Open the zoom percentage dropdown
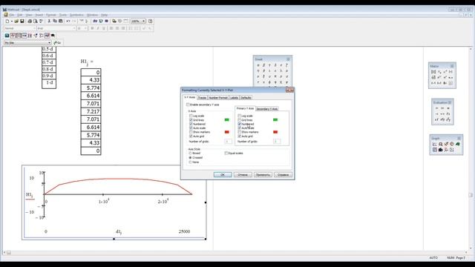The width and height of the screenshot is (475, 267). click(143, 22)
